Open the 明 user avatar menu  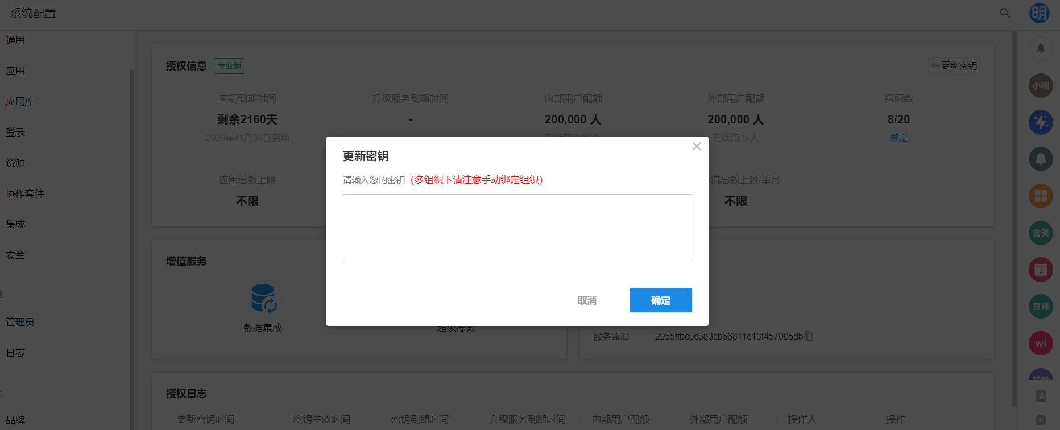click(1040, 13)
